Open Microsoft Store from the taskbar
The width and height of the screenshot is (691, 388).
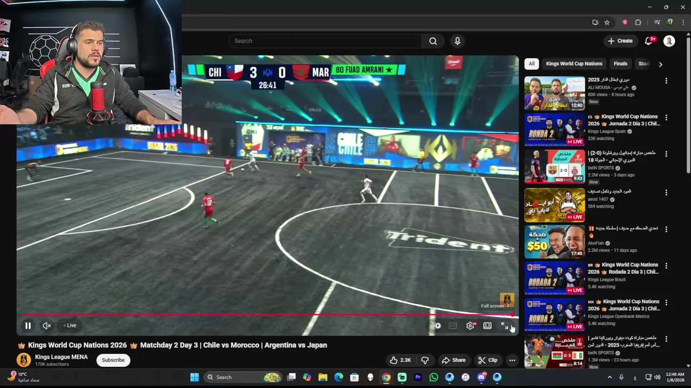pos(354,377)
